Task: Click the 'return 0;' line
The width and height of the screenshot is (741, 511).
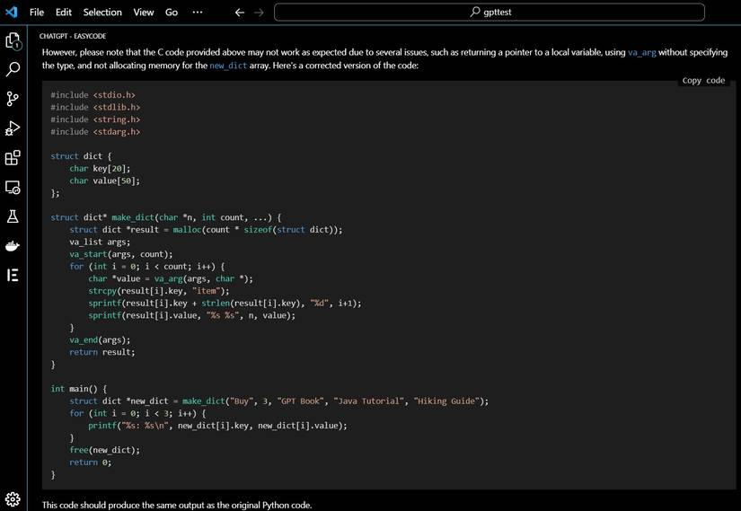Action: point(90,463)
